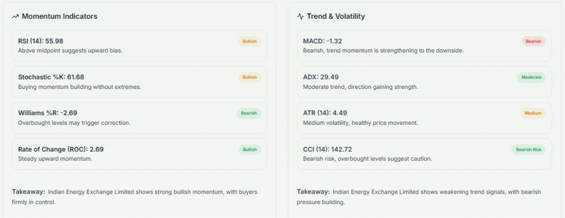Click 'Bearish, trend momentum is strengthening' description
The height and width of the screenshot is (218, 565).
pos(383,50)
